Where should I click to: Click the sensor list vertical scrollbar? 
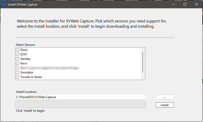click(143, 62)
